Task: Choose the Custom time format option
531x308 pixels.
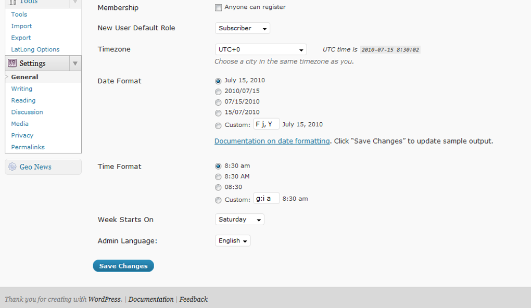Action: coord(218,199)
